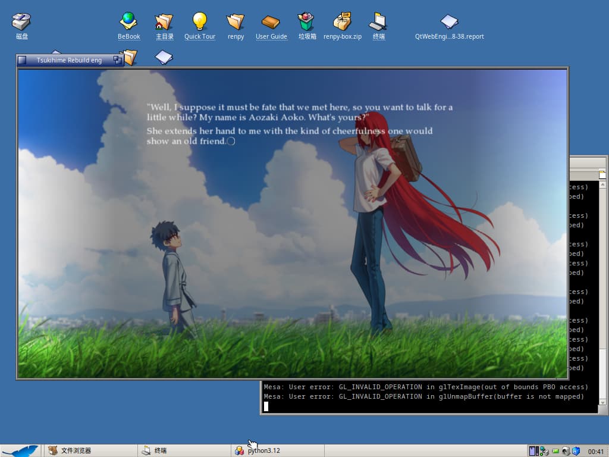Click the terminal cursor block
609x457 pixels.
(266, 406)
